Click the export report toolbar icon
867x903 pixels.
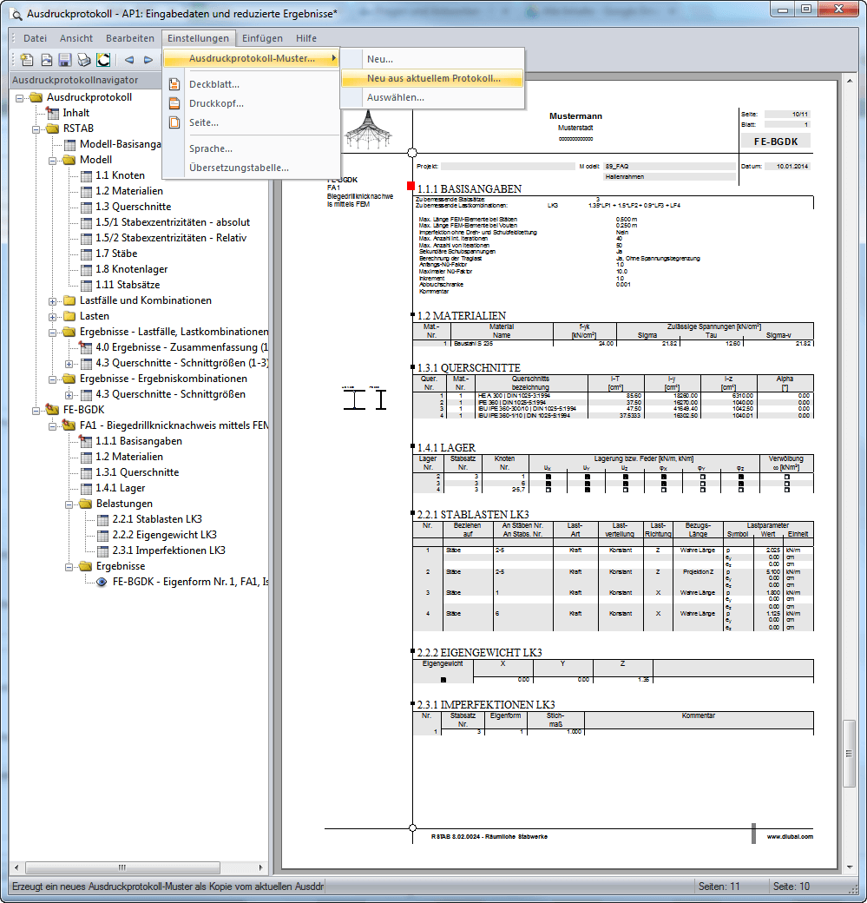tap(47, 59)
